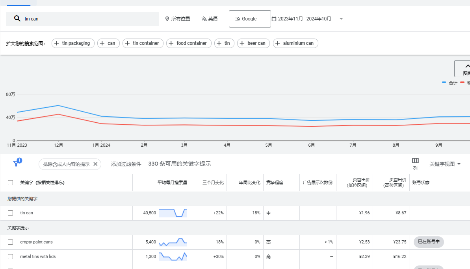Sort by 三个月变化 column header
This screenshot has height=269, width=470.
[x=213, y=182]
